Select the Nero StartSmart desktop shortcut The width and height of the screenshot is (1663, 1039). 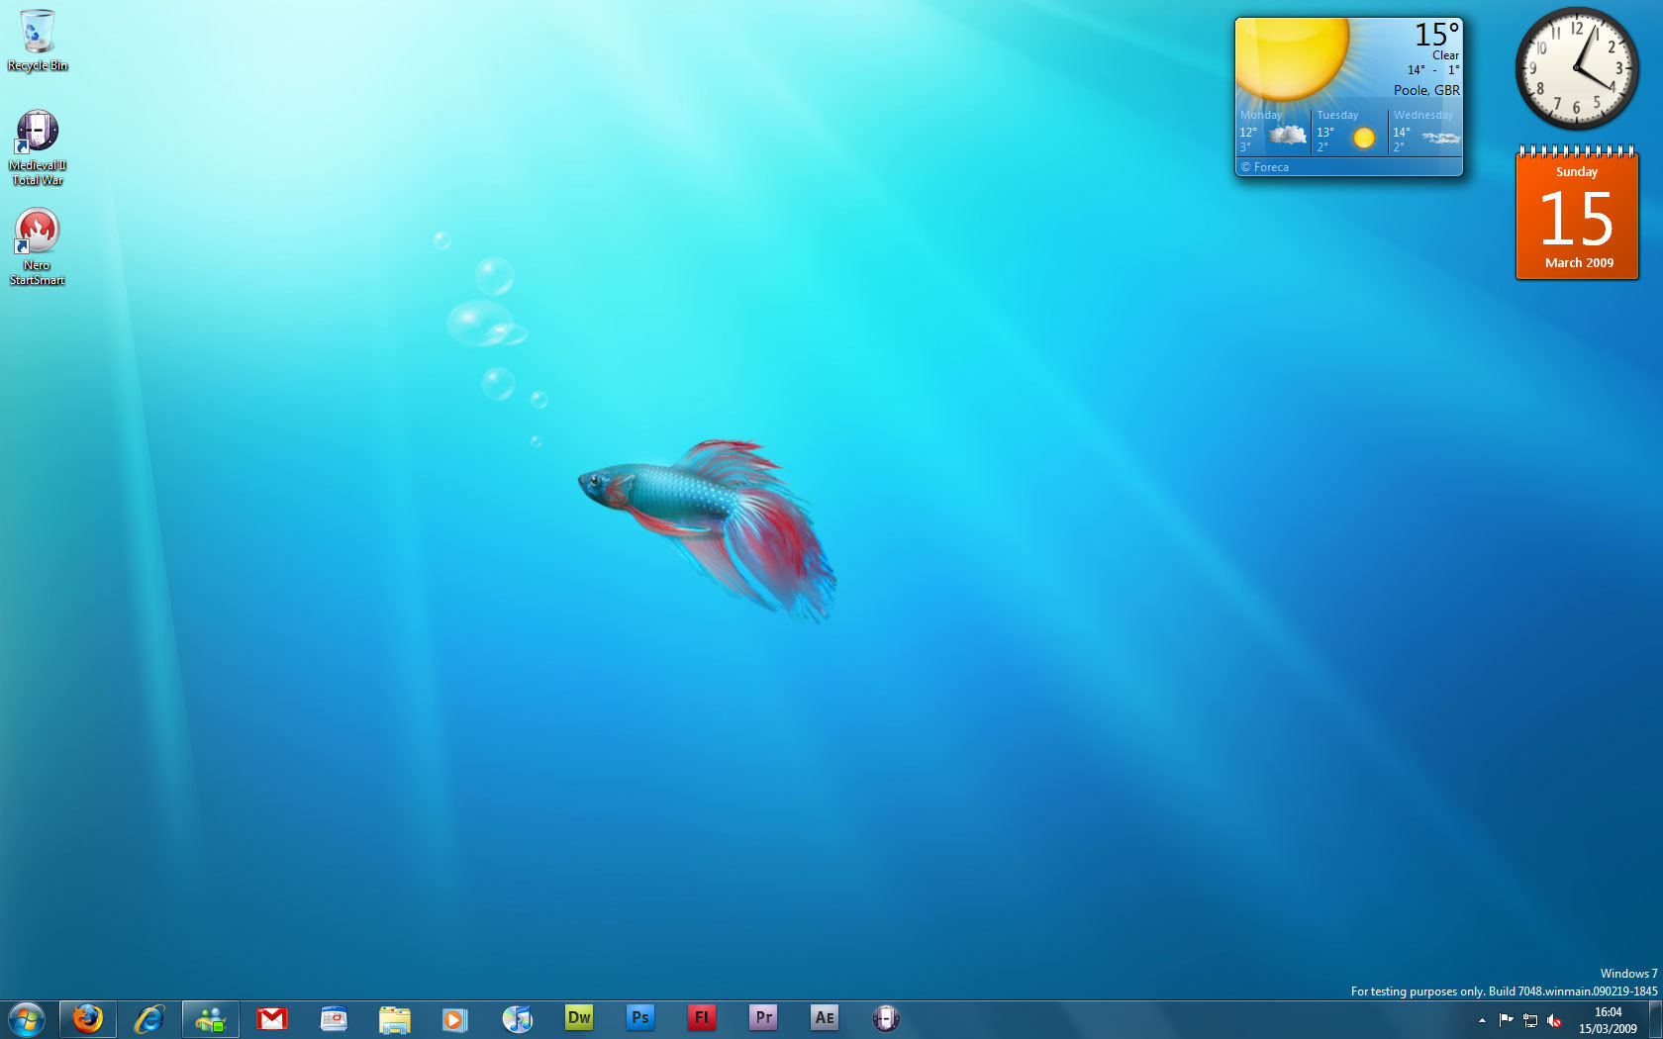(x=38, y=246)
